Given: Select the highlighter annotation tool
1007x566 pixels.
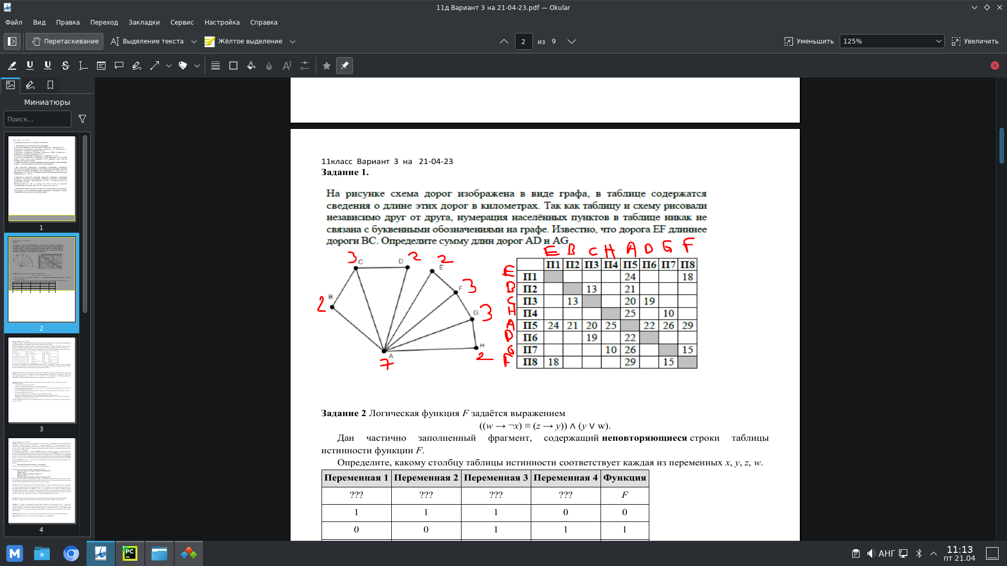Looking at the screenshot, I should click(12, 66).
